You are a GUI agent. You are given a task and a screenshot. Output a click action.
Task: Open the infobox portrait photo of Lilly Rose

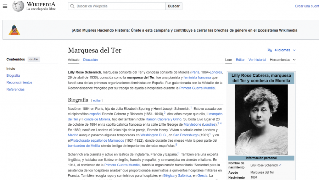(x=261, y=120)
